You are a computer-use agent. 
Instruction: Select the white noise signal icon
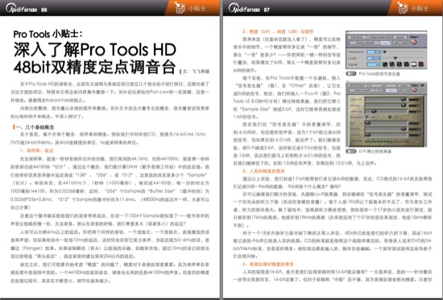[414, 65]
